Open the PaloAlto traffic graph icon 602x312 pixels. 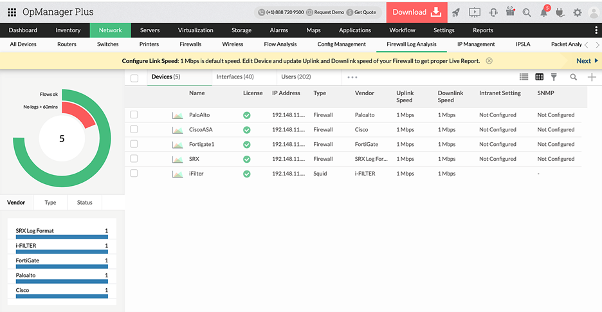178,115
